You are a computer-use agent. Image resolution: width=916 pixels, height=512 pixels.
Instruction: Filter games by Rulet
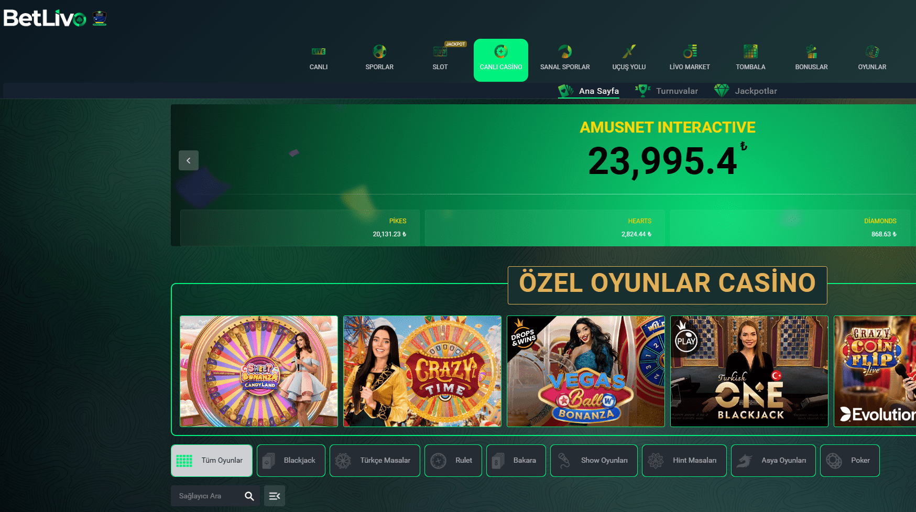point(453,461)
